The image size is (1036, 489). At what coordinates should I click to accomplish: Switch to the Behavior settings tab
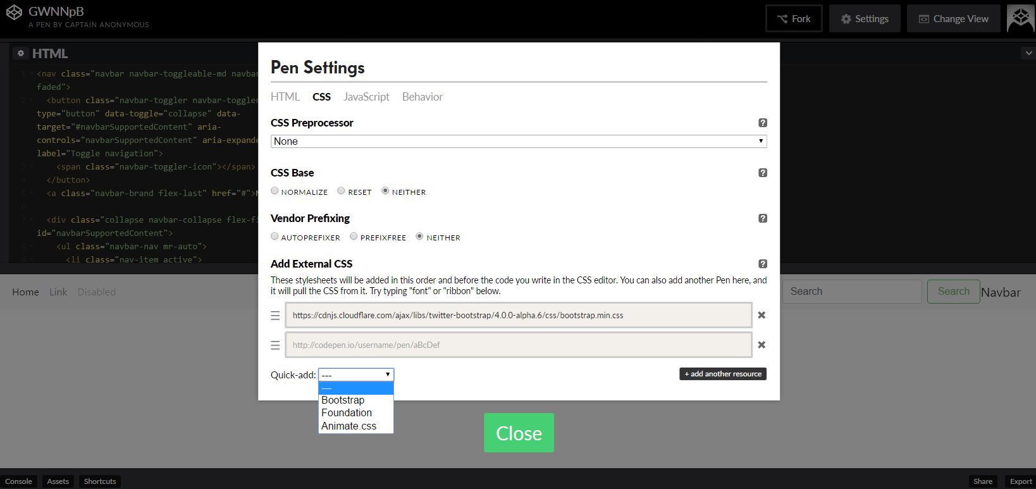click(x=422, y=97)
